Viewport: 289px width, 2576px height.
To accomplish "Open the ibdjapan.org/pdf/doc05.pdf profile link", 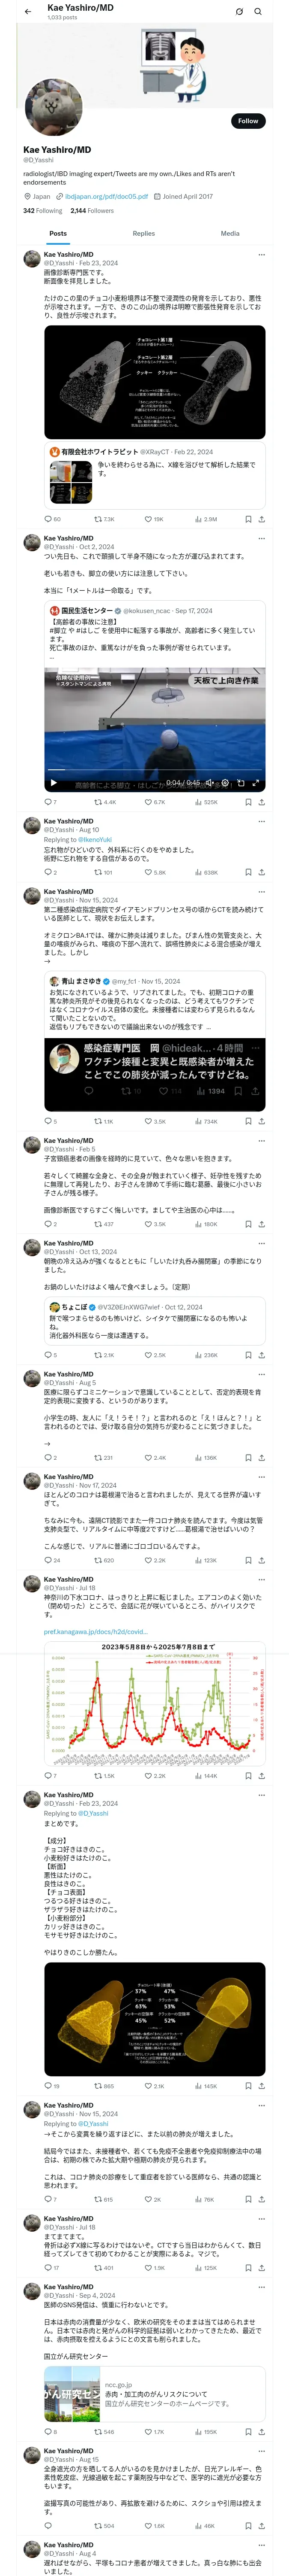I will point(107,197).
